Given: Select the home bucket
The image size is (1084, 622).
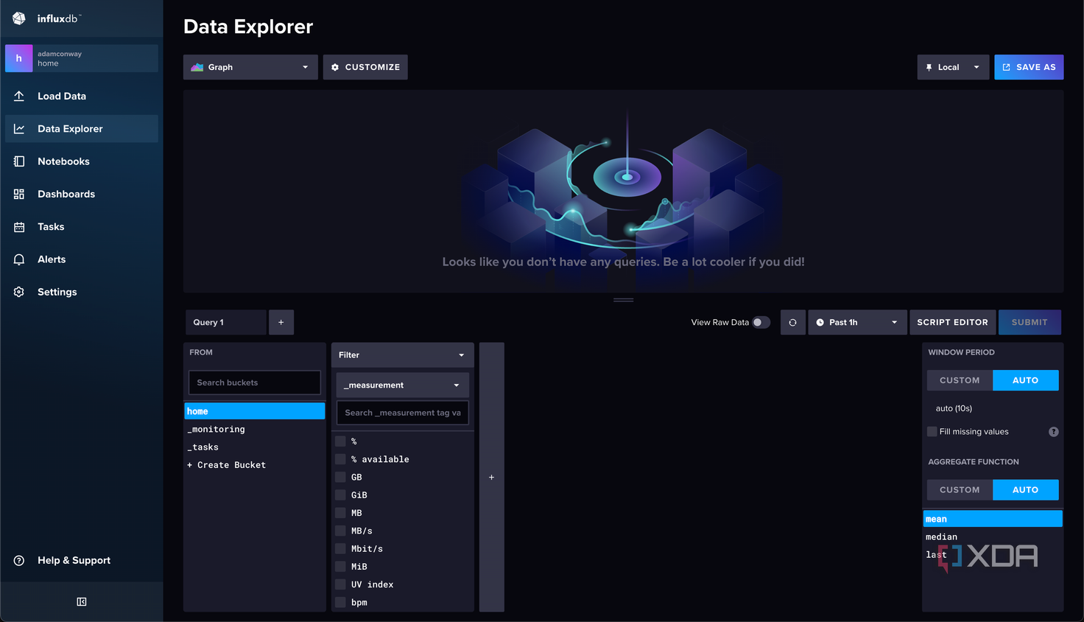Looking at the screenshot, I should pyautogui.click(x=255, y=411).
